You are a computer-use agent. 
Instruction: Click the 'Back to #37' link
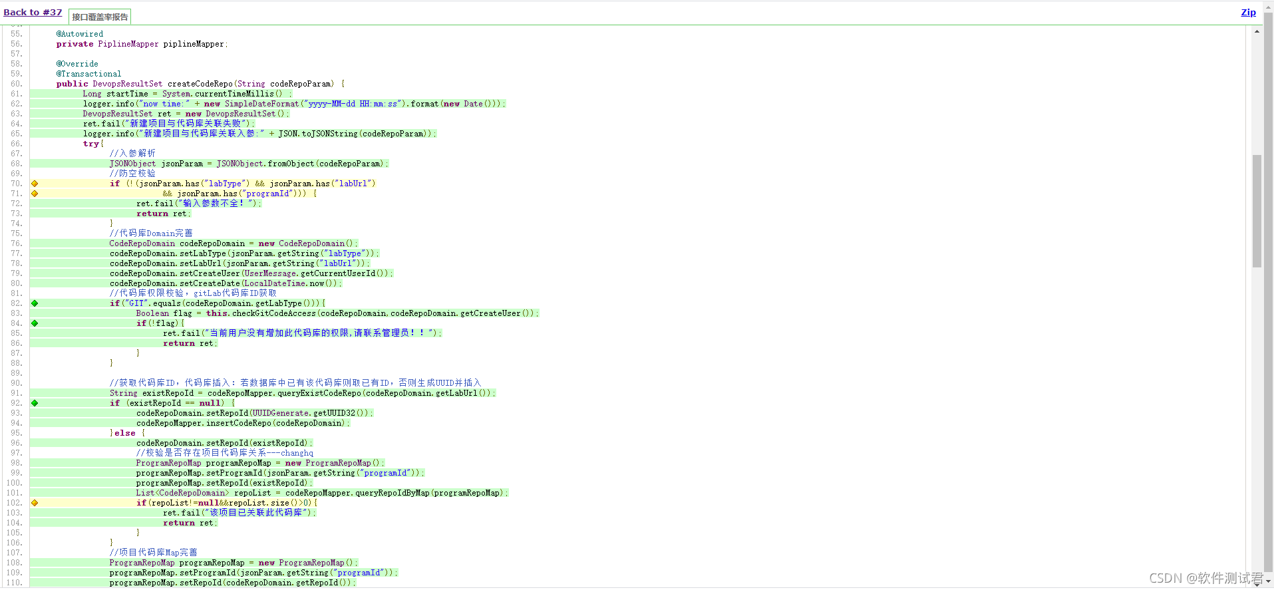[33, 12]
